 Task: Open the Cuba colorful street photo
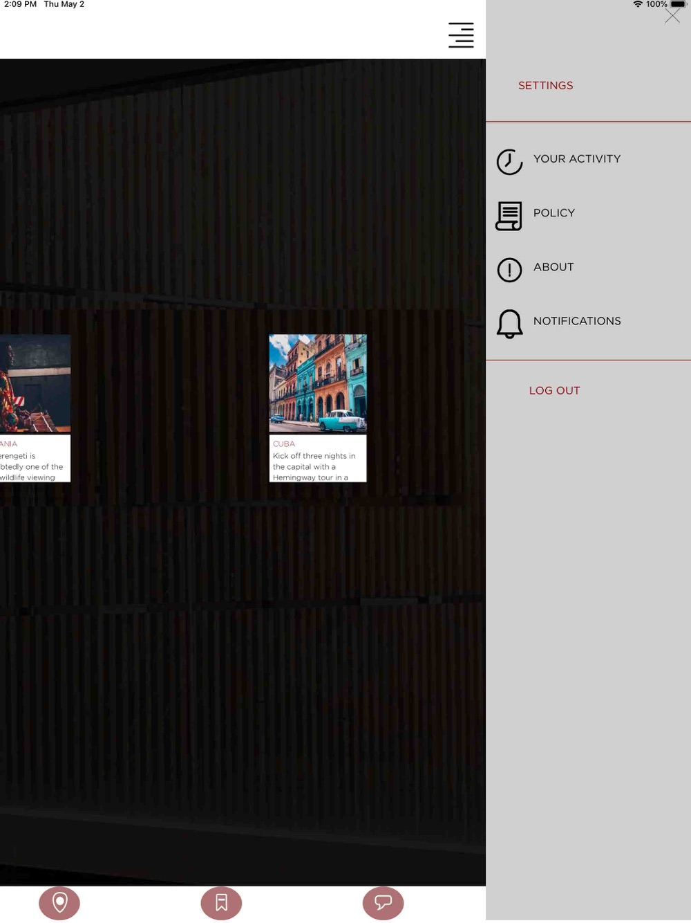tap(317, 383)
